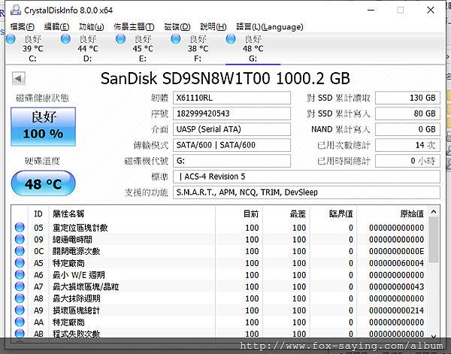The height and width of the screenshot is (354, 451).
Task: Select the 最大損壞區塊/晶粒 attribute row
Action: coord(219,286)
